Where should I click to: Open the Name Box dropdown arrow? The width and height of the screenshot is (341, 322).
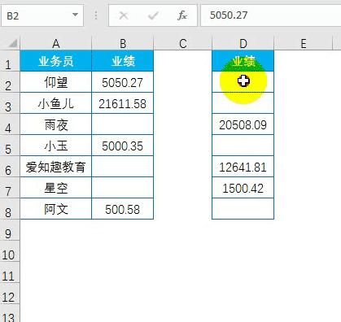coord(76,15)
